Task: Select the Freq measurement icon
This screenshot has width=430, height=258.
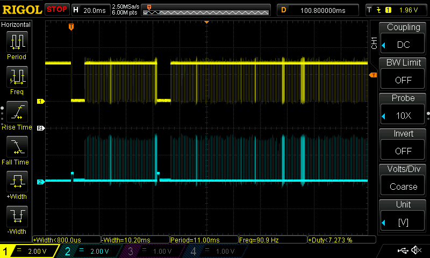Action: [x=17, y=76]
